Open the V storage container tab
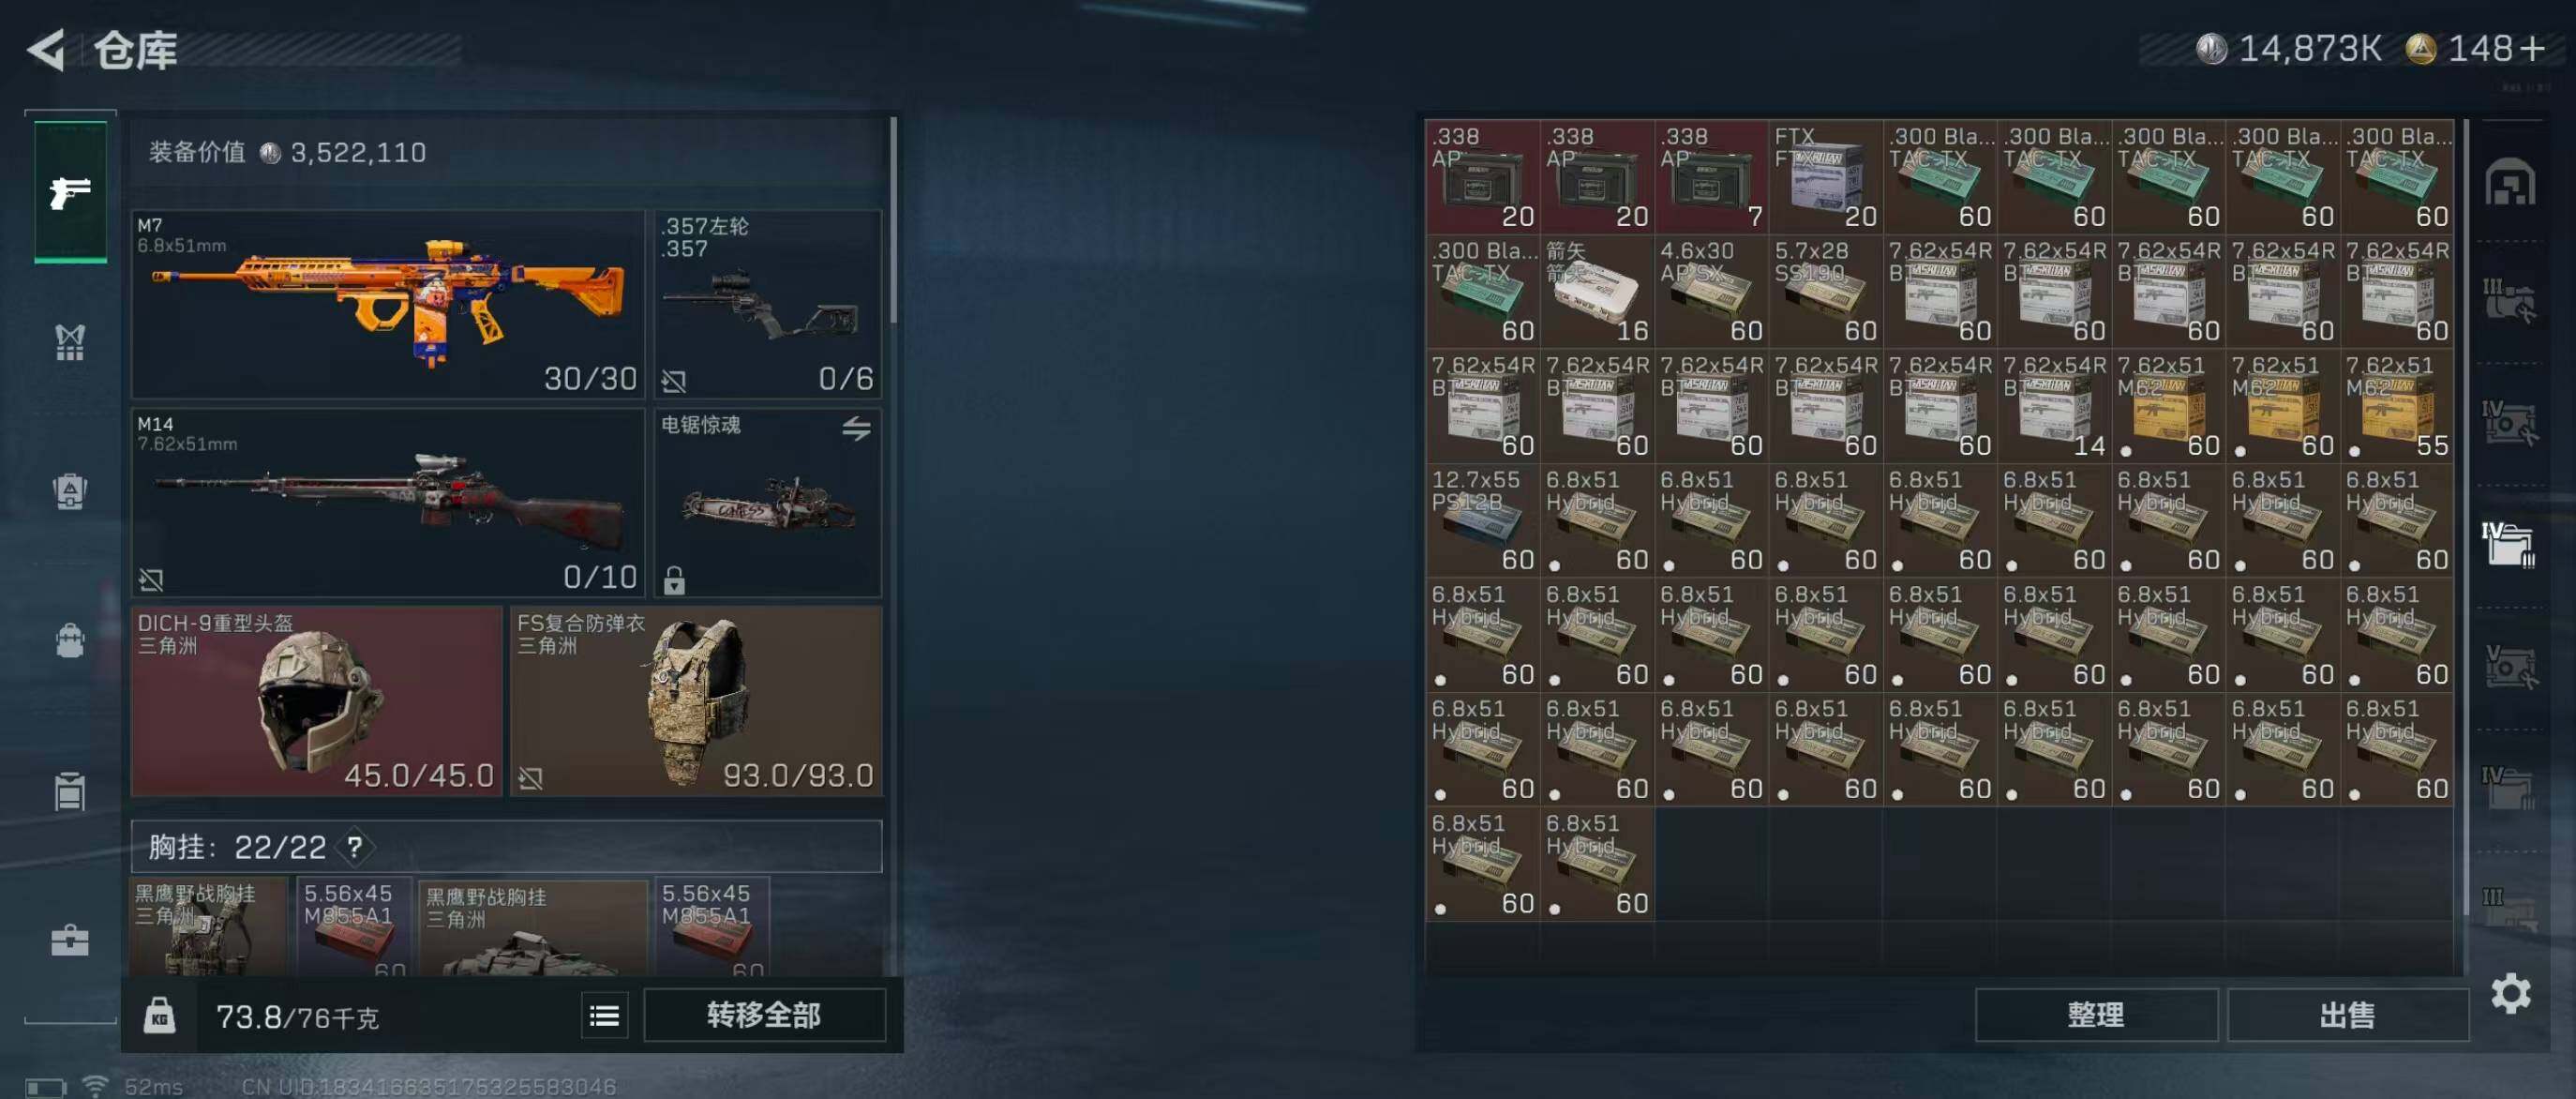Viewport: 2576px width, 1099px height. point(2509,665)
